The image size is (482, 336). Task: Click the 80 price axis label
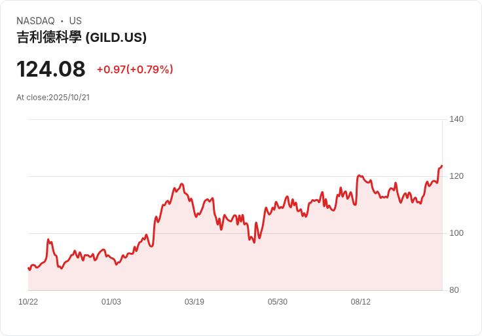tap(454, 290)
